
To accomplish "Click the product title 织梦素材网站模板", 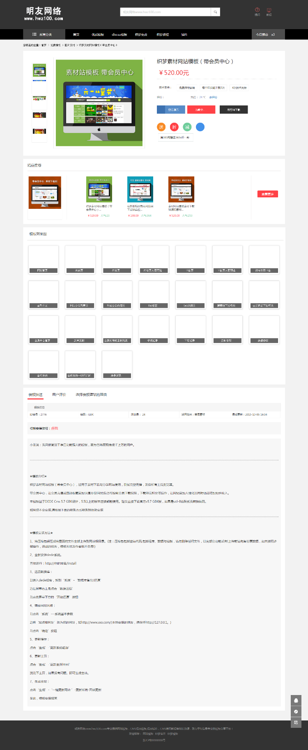I will click(x=195, y=62).
